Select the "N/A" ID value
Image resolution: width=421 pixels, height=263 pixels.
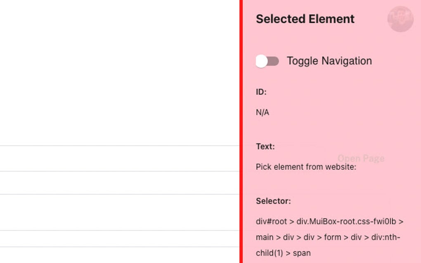point(263,112)
